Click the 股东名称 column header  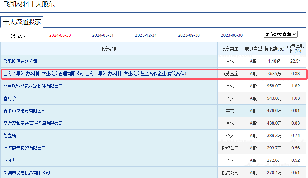[x=109, y=48]
